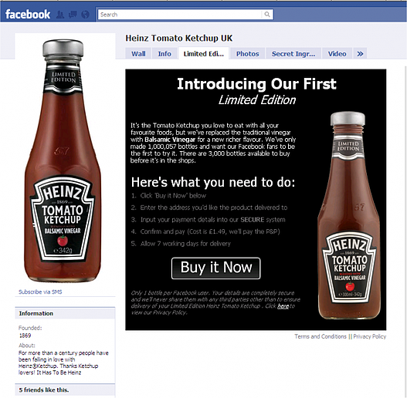Open the messages icon in header
Viewport: 407px width, 398px height.
pyautogui.click(x=73, y=15)
